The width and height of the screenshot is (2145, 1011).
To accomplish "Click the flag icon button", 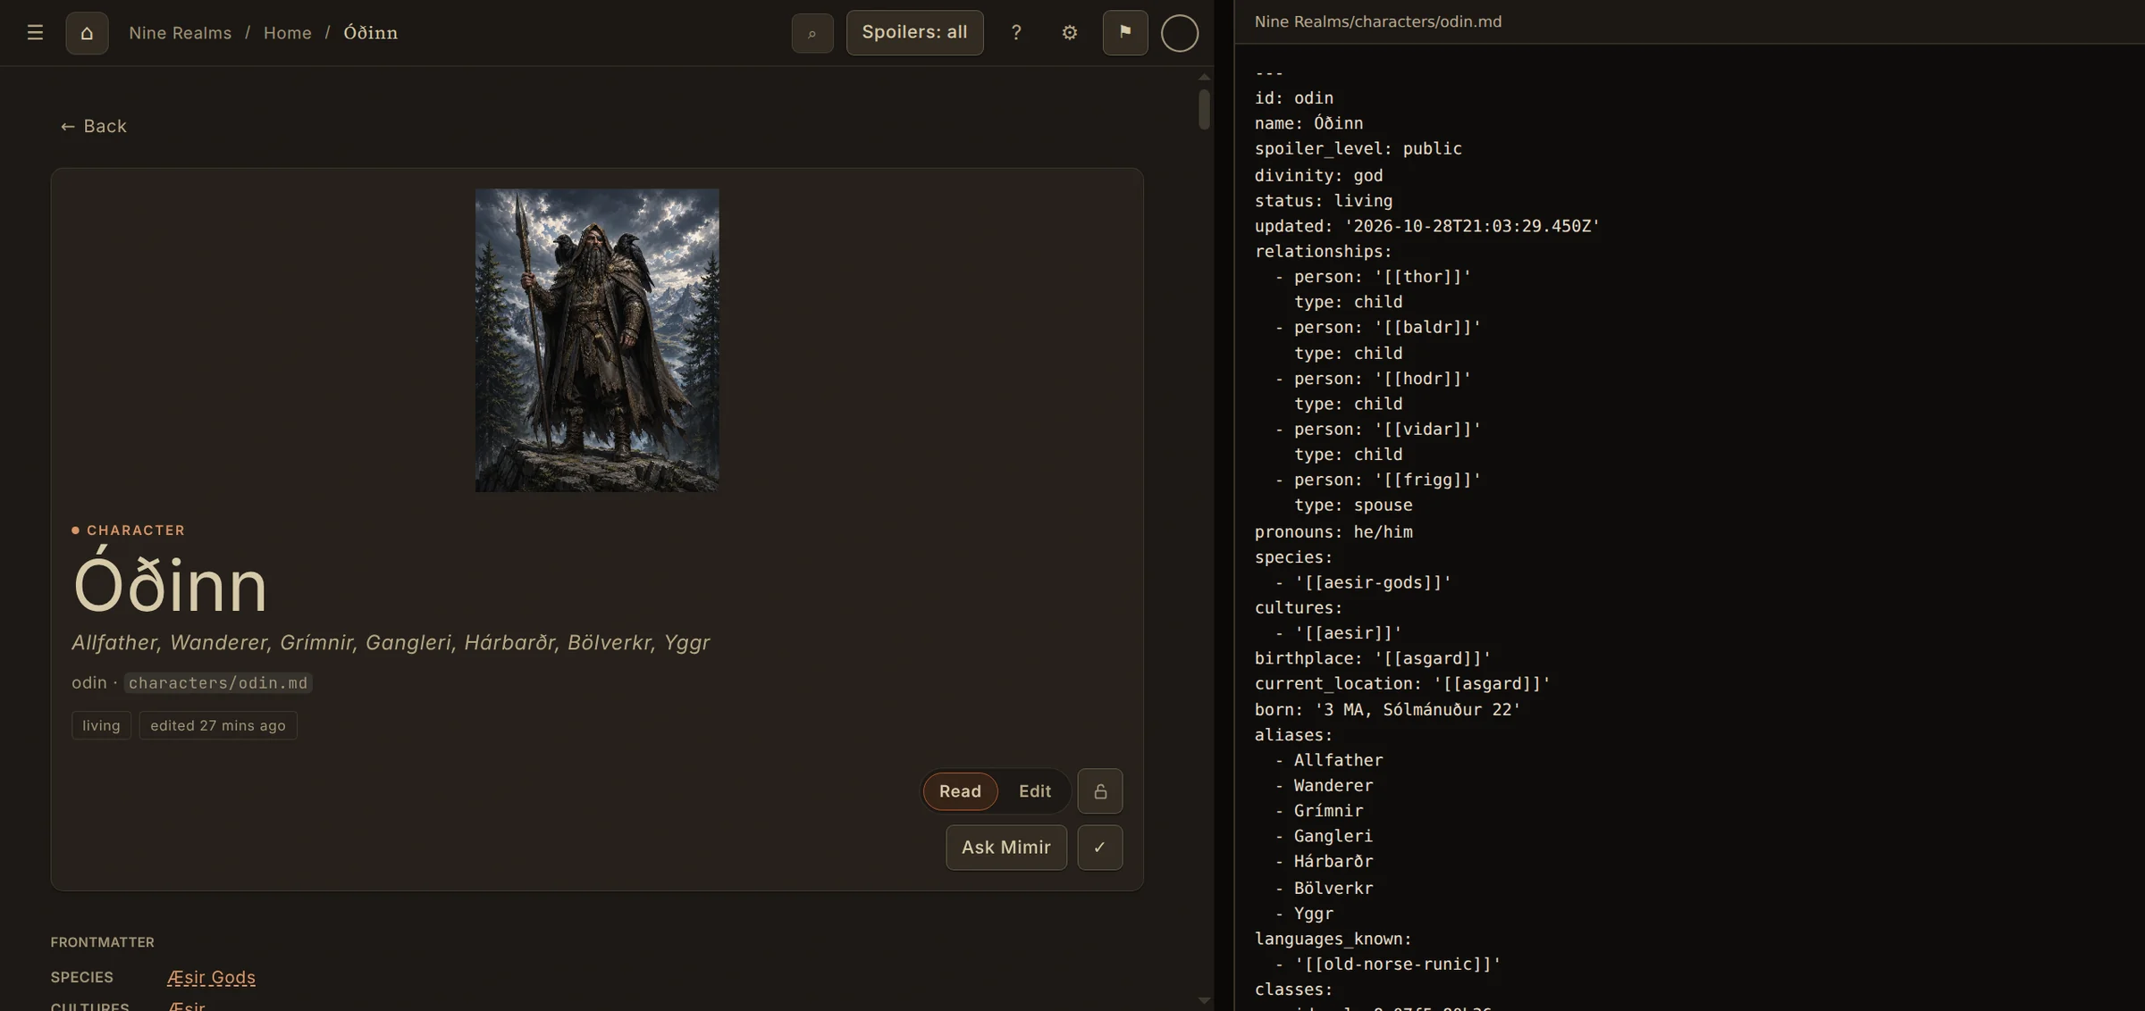I will 1124,33.
